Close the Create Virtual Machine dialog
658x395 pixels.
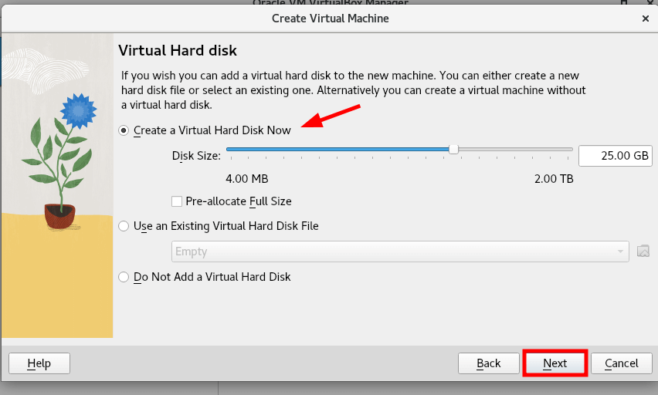[644, 18]
